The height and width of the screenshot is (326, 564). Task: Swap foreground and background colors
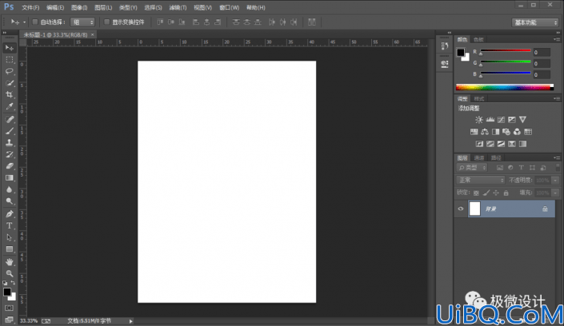click(13, 283)
